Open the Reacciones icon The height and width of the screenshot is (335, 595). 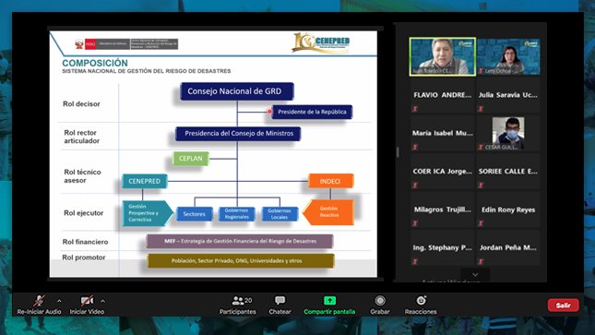click(x=421, y=301)
